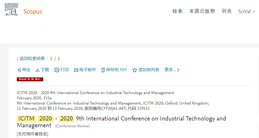Open SciVal external link

pos(246,11)
